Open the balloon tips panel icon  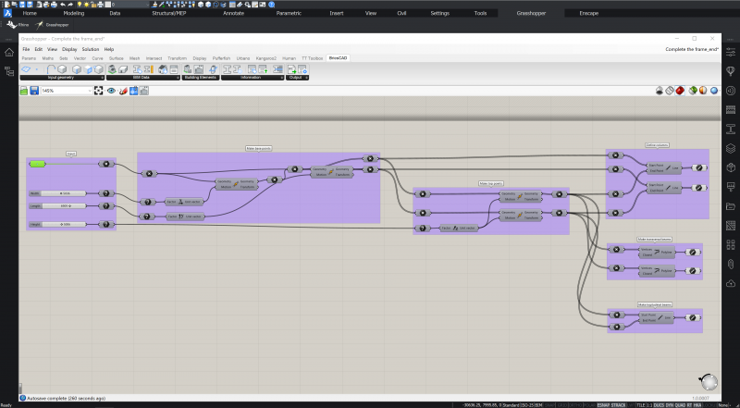(731, 71)
